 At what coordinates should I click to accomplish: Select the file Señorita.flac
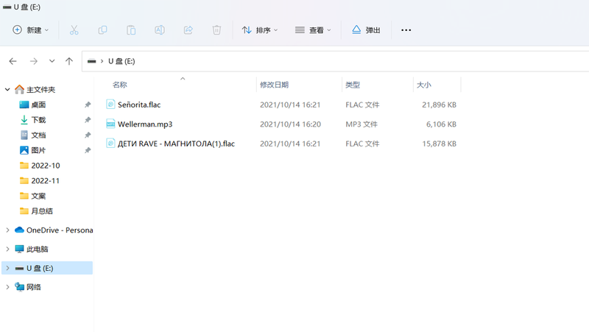(139, 105)
